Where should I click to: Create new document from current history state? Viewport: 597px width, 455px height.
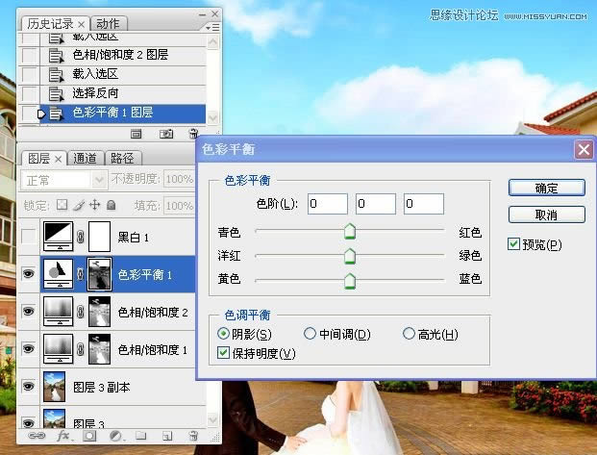137,134
